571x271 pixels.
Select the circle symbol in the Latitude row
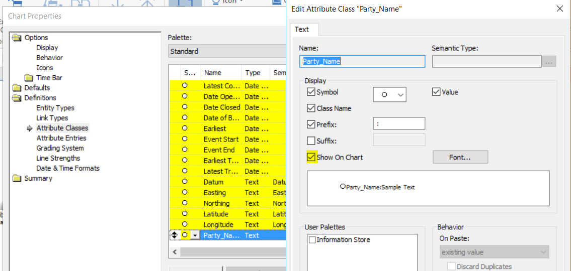[x=185, y=214]
